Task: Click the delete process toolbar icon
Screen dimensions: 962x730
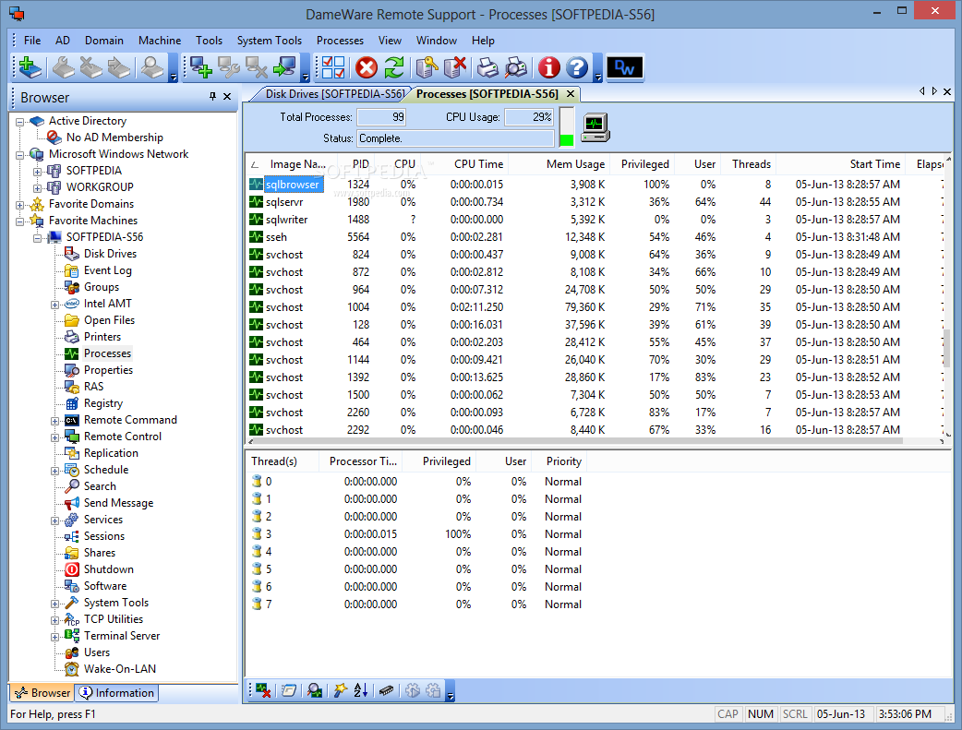Action: coord(454,67)
